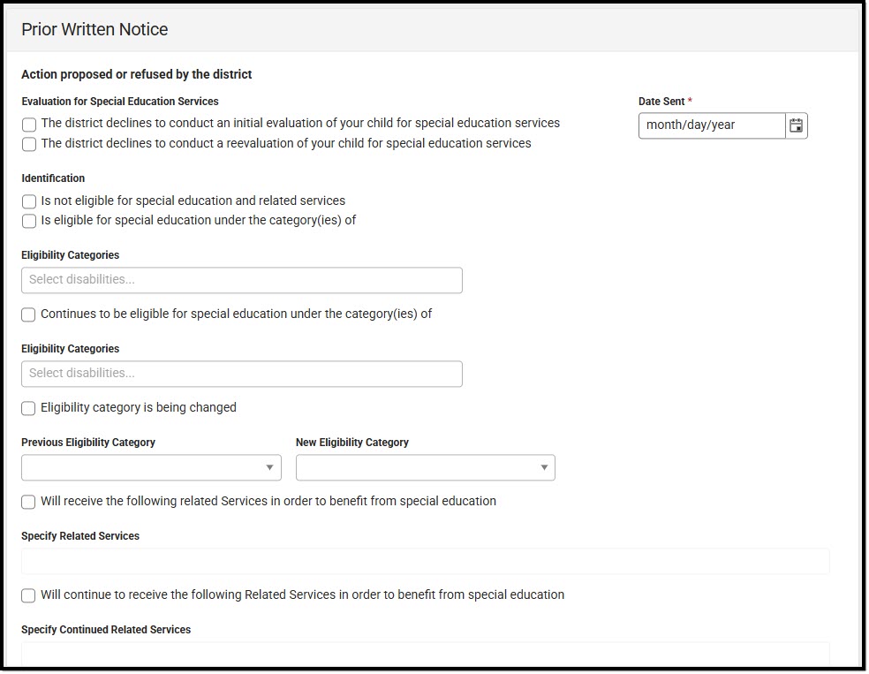Tick 'Is not eligible for special education' checkbox
Screen dimensions: 869x674
click(29, 201)
